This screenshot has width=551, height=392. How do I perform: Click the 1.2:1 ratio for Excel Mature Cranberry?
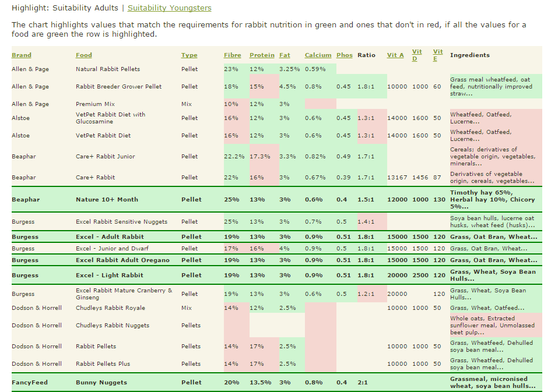pyautogui.click(x=366, y=294)
